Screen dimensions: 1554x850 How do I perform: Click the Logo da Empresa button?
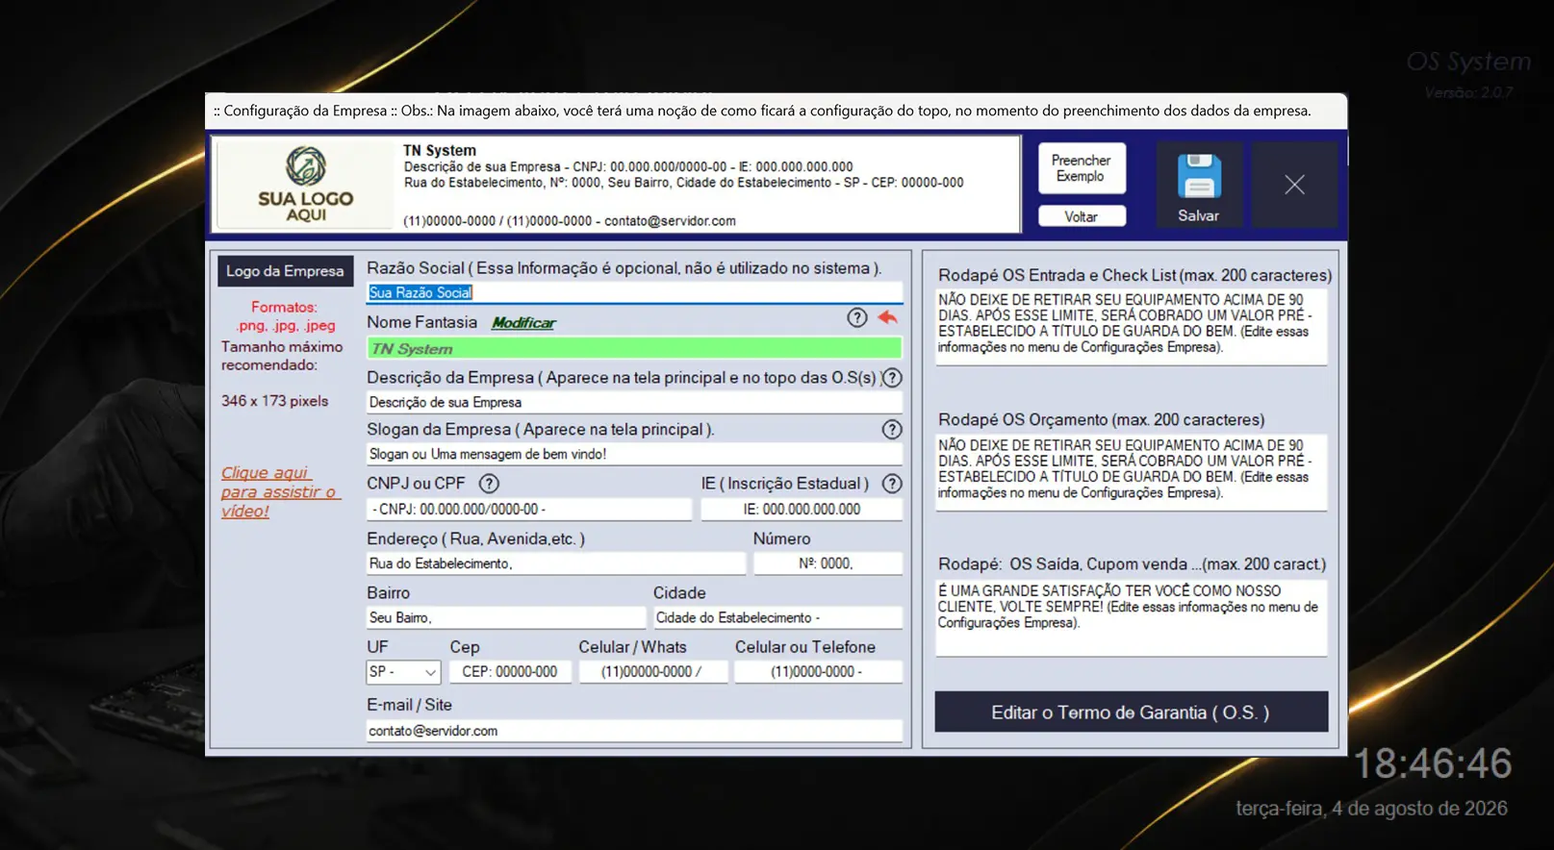[285, 271]
